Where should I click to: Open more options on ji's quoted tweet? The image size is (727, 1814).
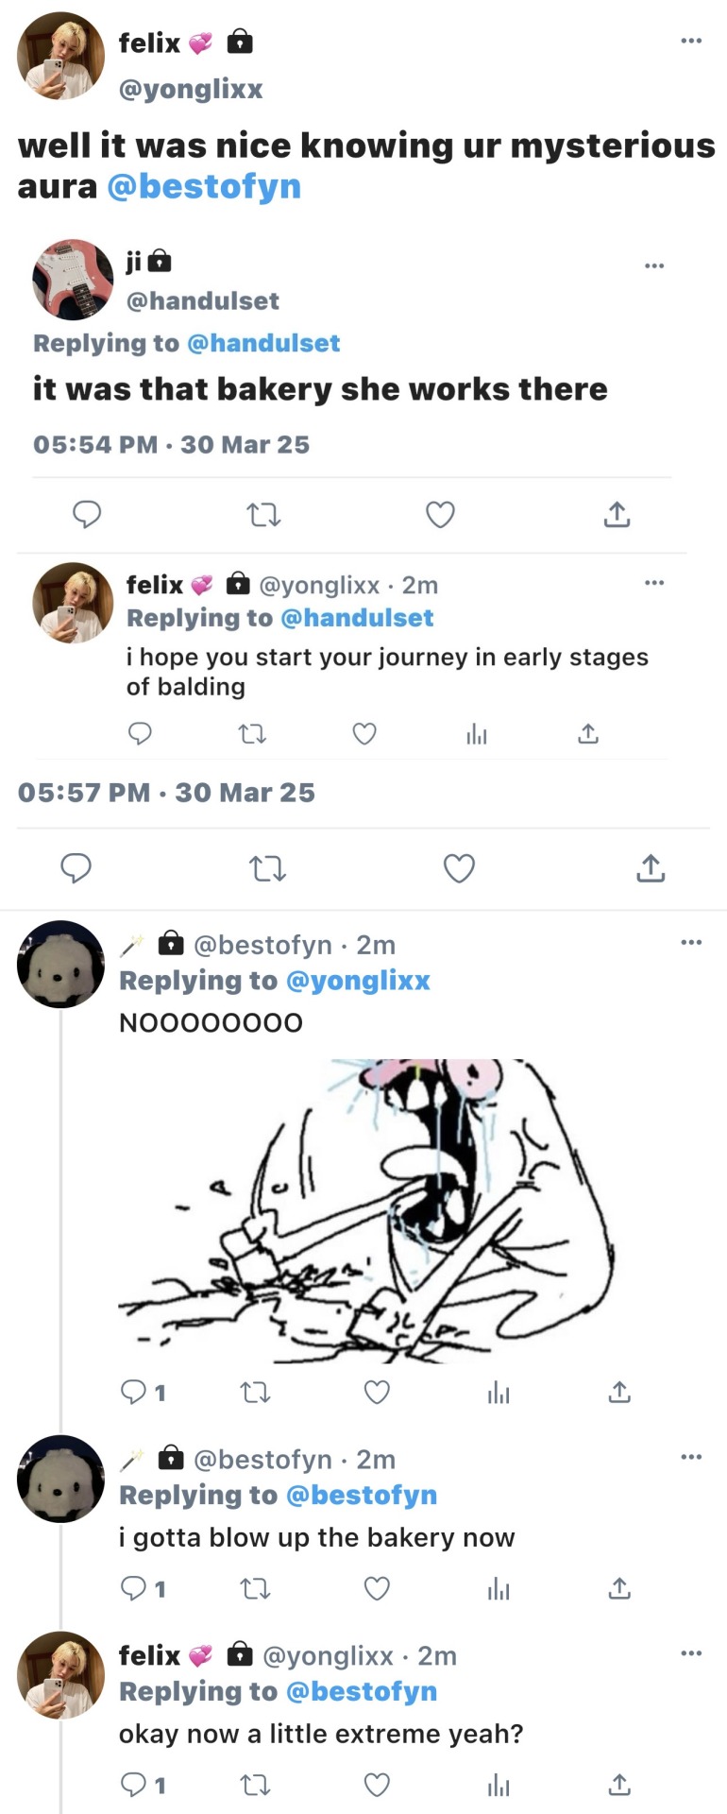tap(654, 265)
